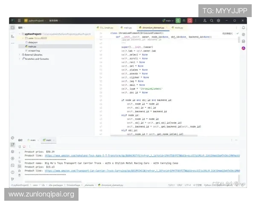Collapse the pythonProject3 root folder
The height and width of the screenshot is (205, 256).
pyautogui.click(x=20, y=34)
